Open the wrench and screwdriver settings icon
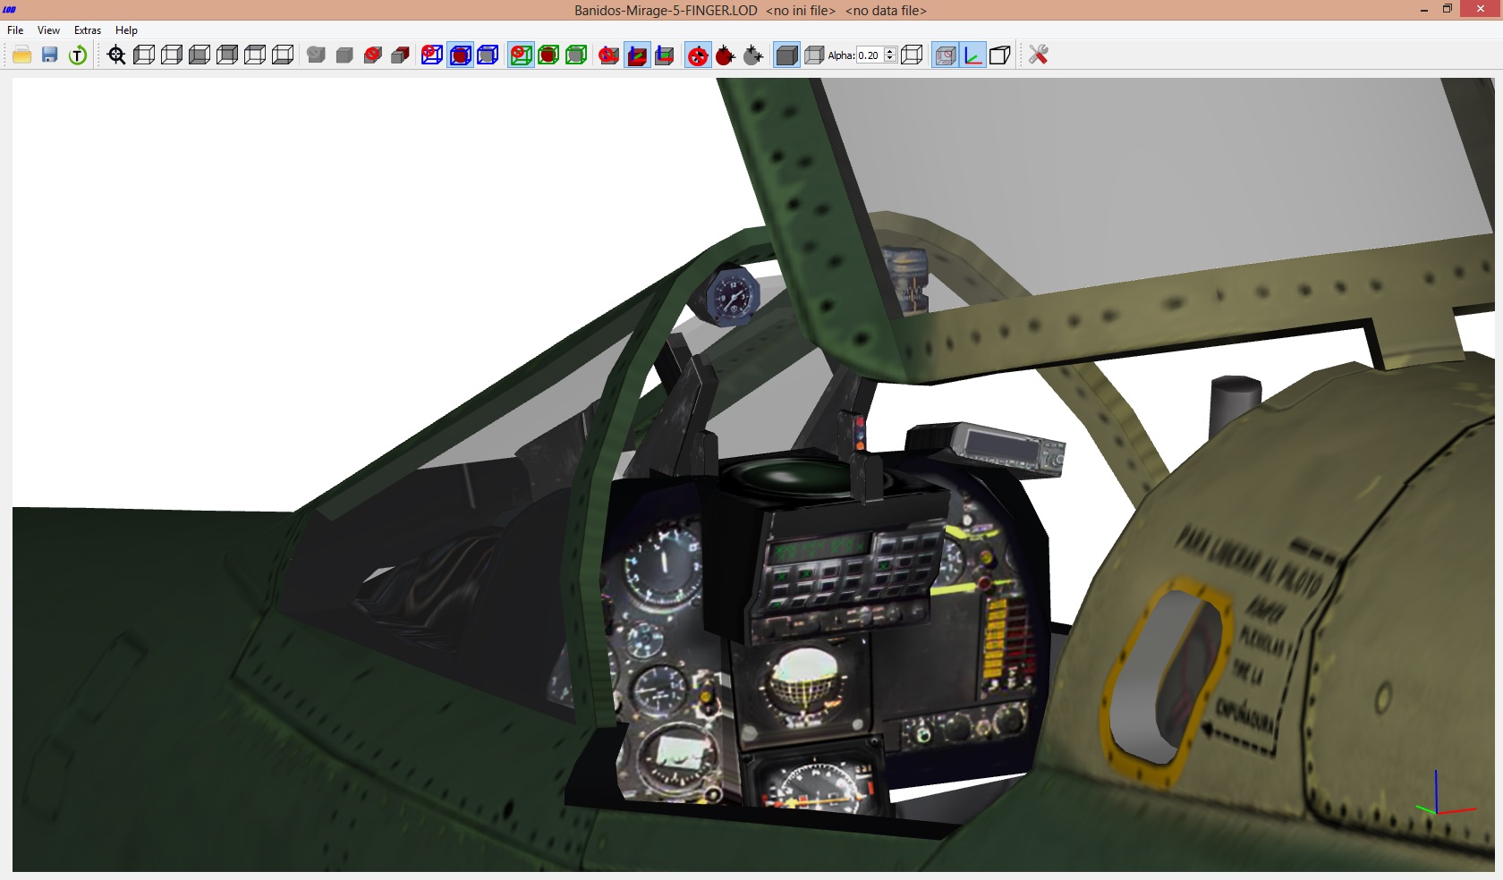This screenshot has width=1503, height=880. click(x=1038, y=55)
